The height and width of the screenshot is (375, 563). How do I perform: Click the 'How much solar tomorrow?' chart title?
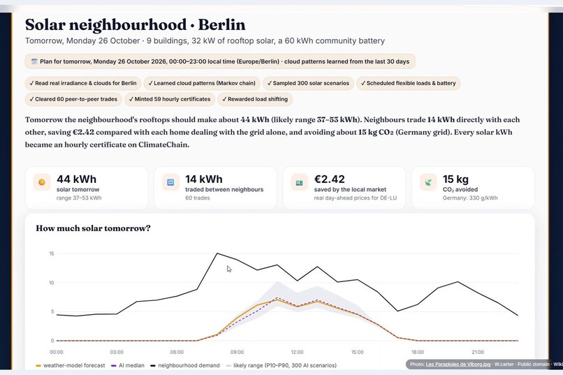tap(93, 228)
